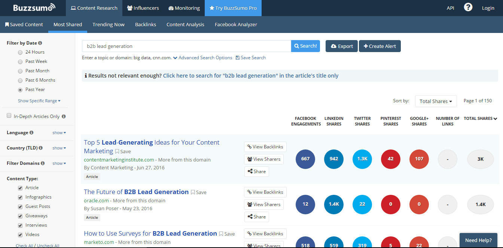View Sharers for The Future of B2B article
The width and height of the screenshot is (503, 248).
264,205
